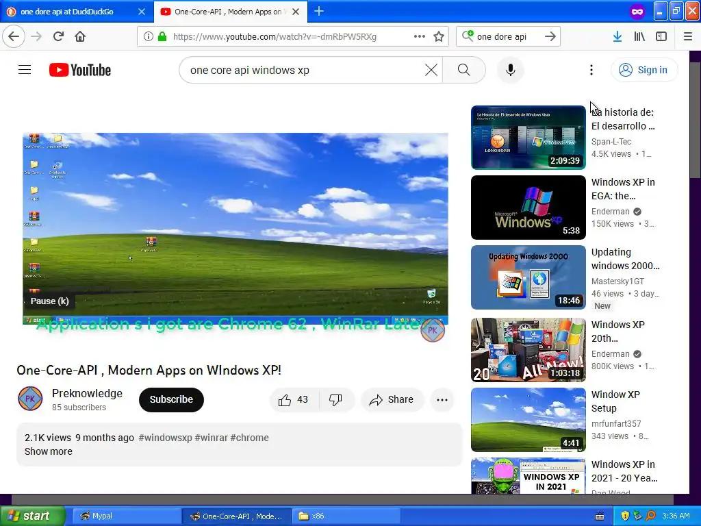The image size is (701, 526).
Task: Click the PK channel watermark on video
Action: (433, 330)
